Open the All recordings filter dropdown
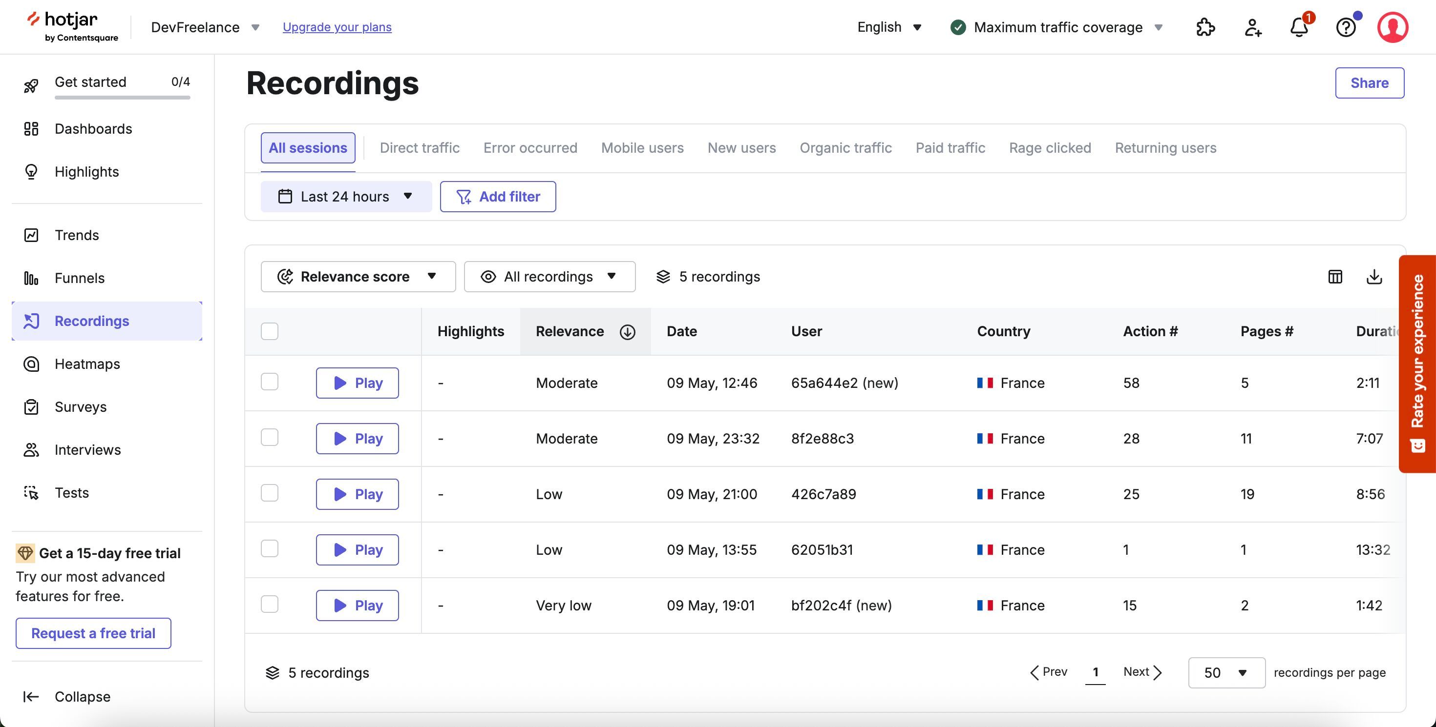The width and height of the screenshot is (1436, 727). pyautogui.click(x=549, y=277)
